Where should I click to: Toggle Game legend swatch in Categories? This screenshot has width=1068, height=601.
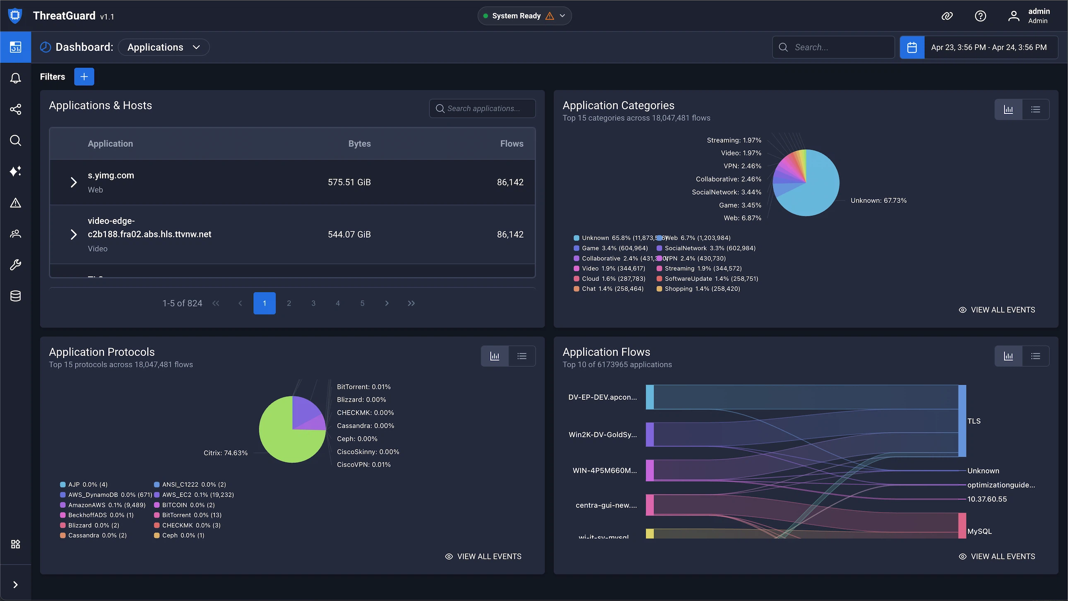(x=576, y=248)
